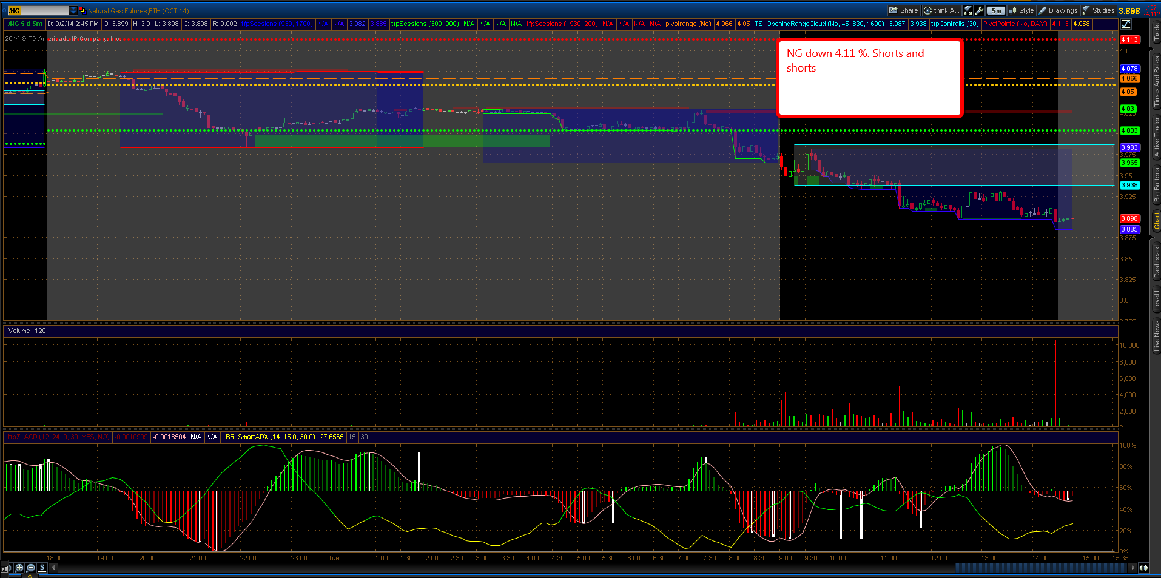Click the tfpContrails (30) study label
1161x578 pixels.
pos(955,24)
